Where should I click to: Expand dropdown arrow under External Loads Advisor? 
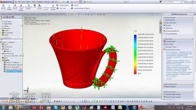click(x=21, y=12)
